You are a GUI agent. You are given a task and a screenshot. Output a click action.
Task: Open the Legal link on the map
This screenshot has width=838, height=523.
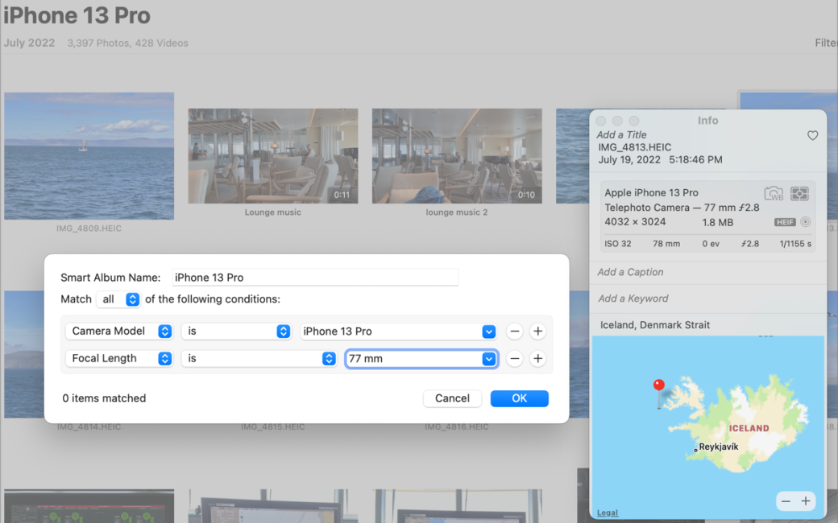tap(608, 513)
